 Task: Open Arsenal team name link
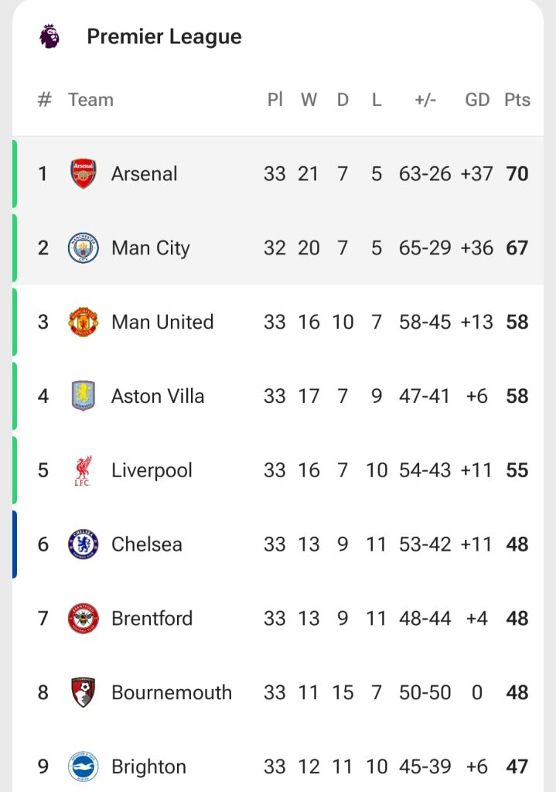coord(144,174)
